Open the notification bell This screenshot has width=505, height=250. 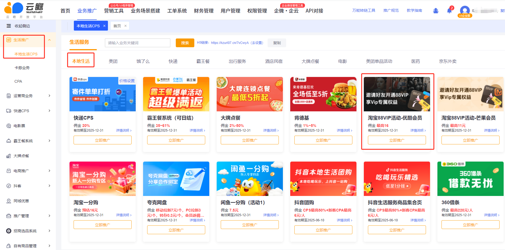click(x=449, y=11)
